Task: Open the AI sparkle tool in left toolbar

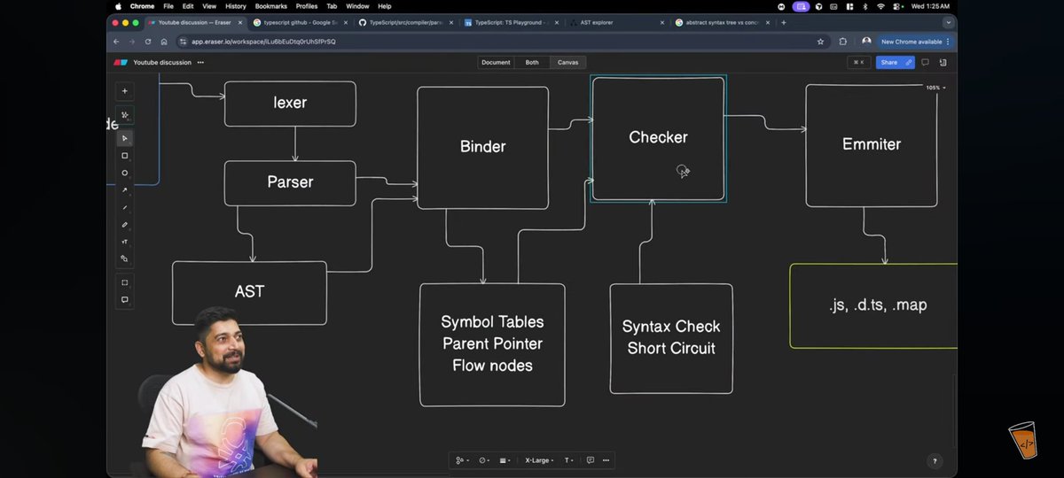Action: [x=124, y=115]
